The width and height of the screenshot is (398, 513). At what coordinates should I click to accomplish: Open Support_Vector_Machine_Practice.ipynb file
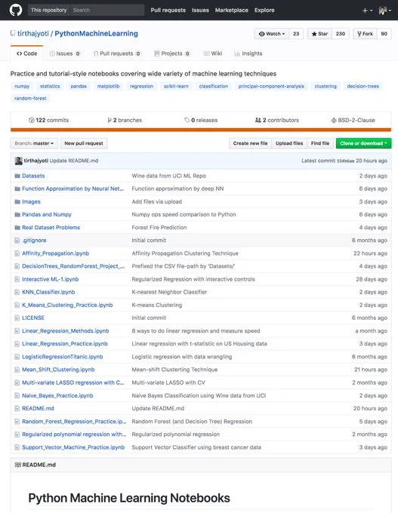coord(73,447)
